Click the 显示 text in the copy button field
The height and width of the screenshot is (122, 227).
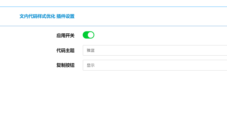pyautogui.click(x=91, y=65)
